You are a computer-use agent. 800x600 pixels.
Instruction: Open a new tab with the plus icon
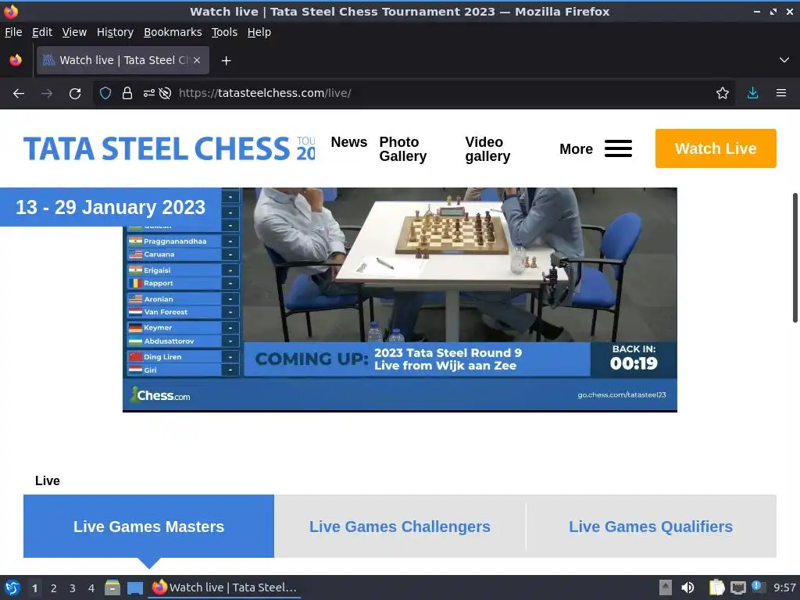pos(226,61)
